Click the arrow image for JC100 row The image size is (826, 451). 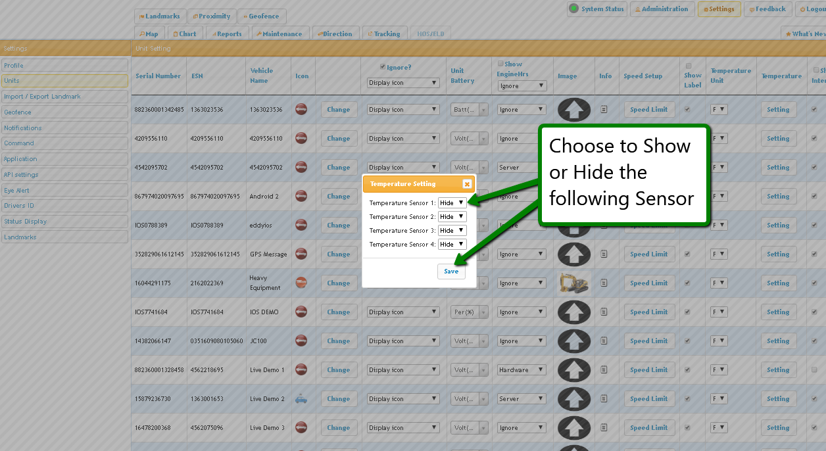[x=574, y=341]
